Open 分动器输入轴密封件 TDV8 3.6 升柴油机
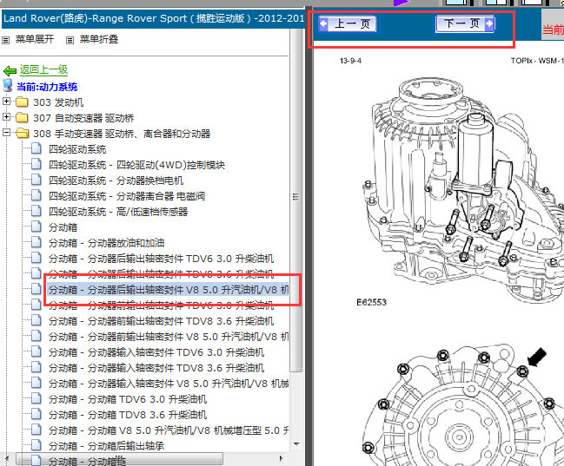The height and width of the screenshot is (466, 564). [x=156, y=368]
